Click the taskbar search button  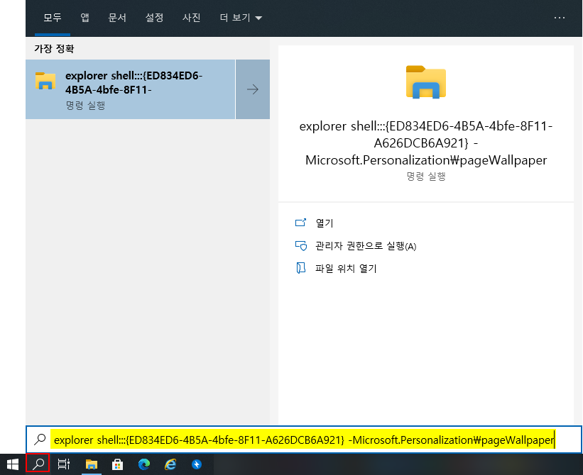pos(38,464)
